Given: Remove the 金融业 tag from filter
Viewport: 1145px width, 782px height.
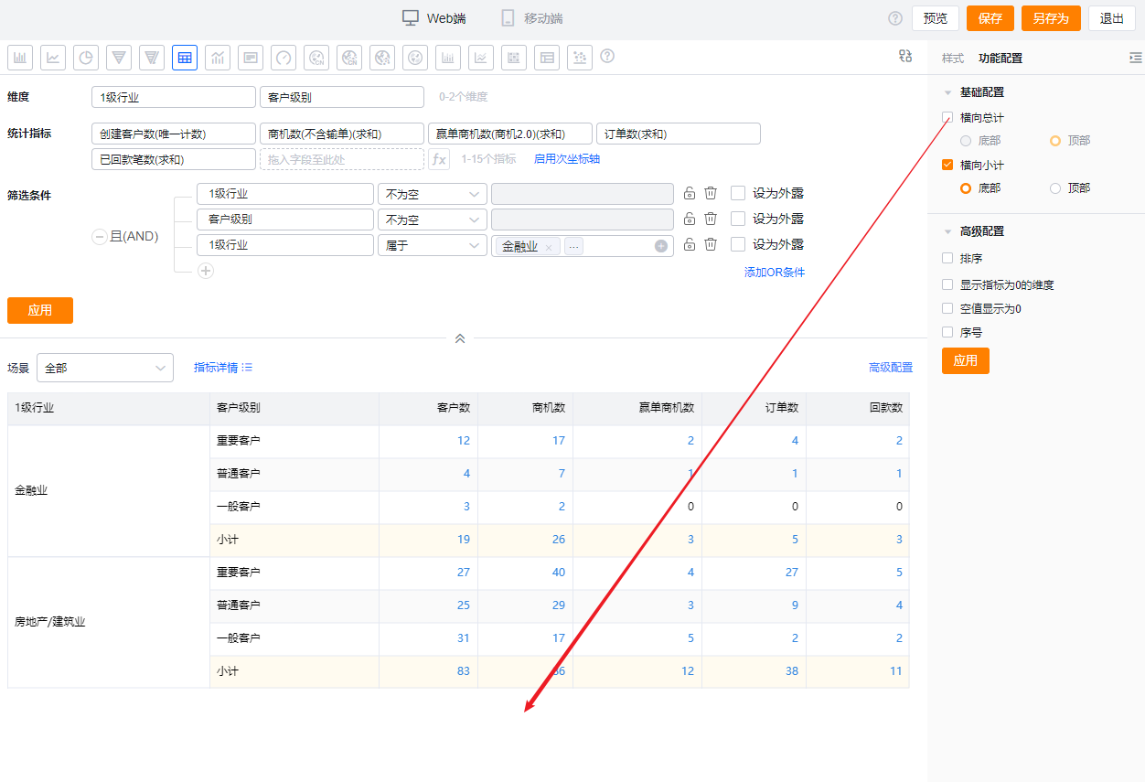Looking at the screenshot, I should pyautogui.click(x=549, y=246).
